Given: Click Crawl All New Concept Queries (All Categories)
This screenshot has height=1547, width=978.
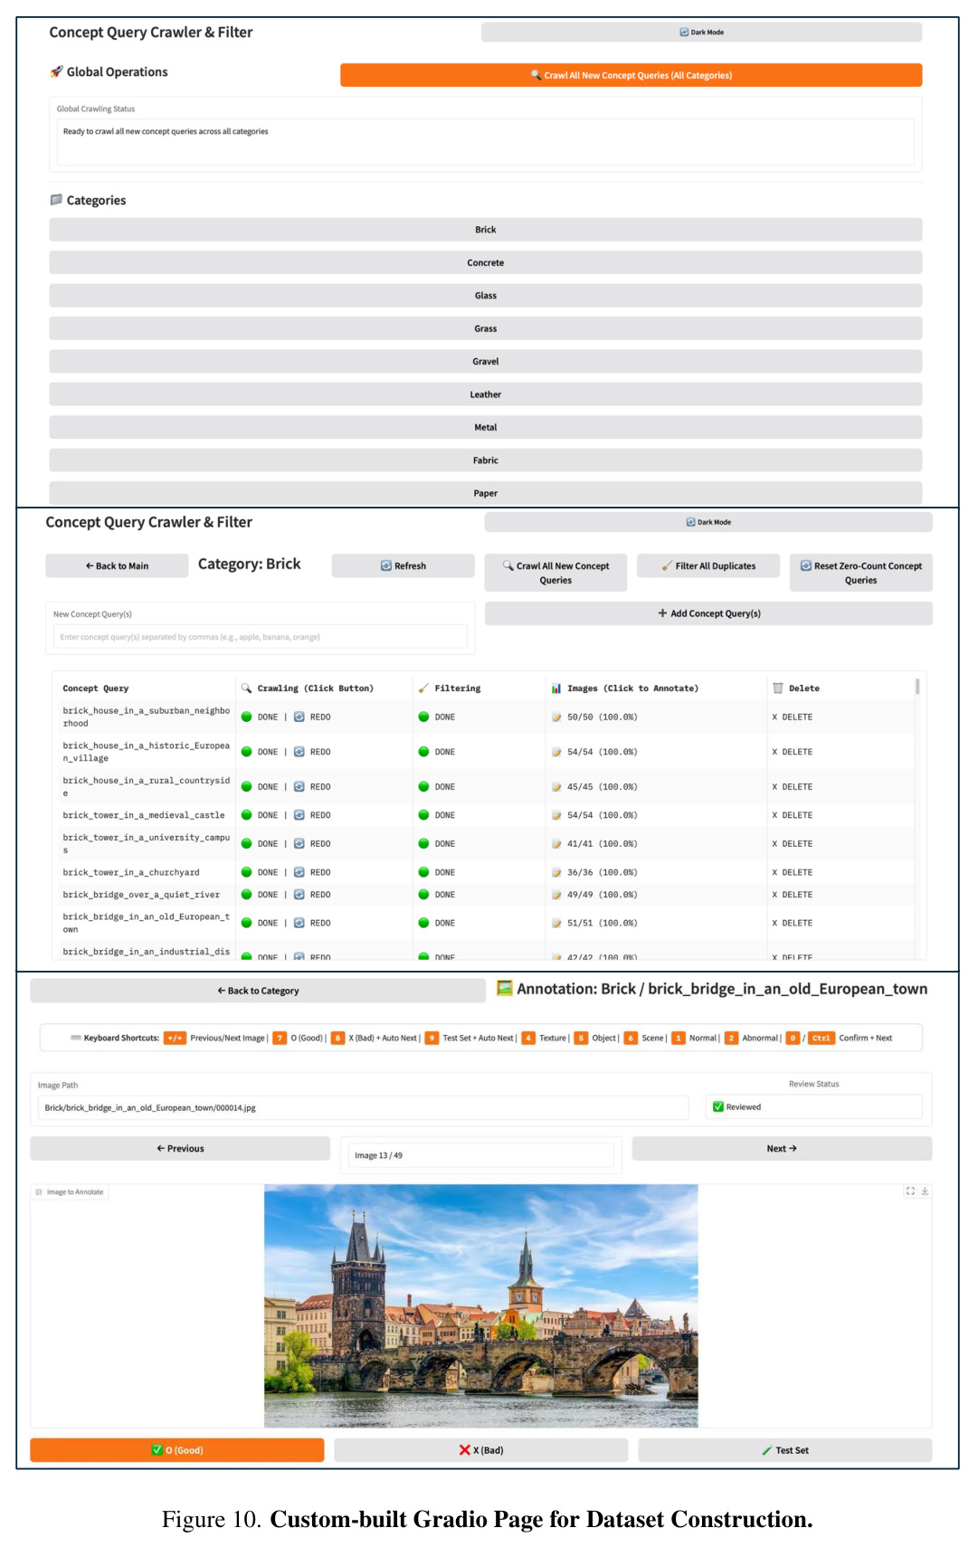Looking at the screenshot, I should (631, 75).
